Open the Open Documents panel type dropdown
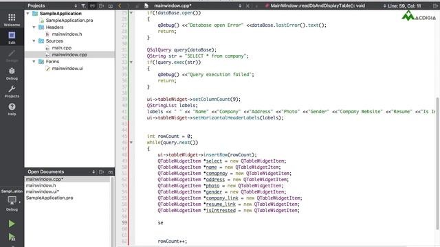 pos(93,172)
